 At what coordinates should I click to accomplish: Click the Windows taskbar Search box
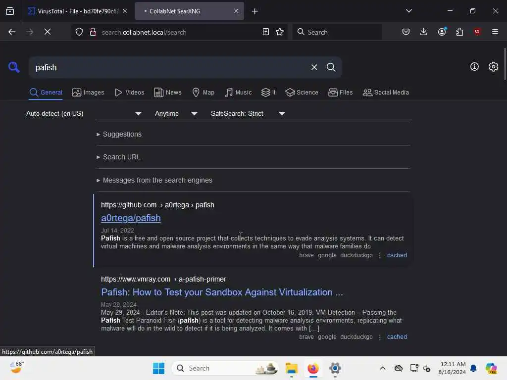225,368
